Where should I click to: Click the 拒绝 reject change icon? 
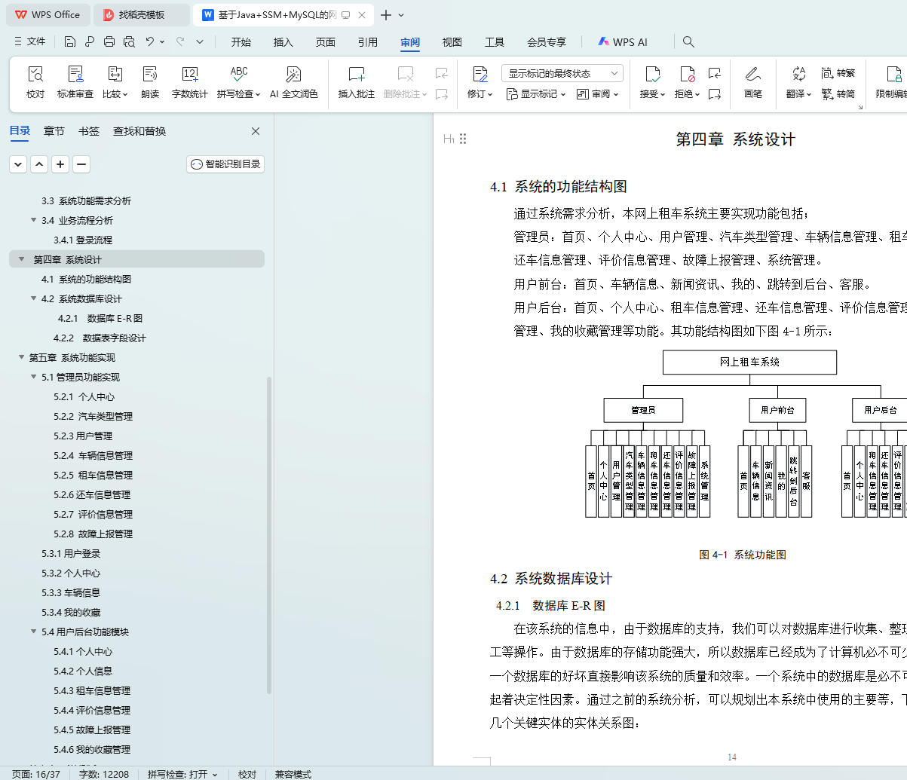(688, 74)
